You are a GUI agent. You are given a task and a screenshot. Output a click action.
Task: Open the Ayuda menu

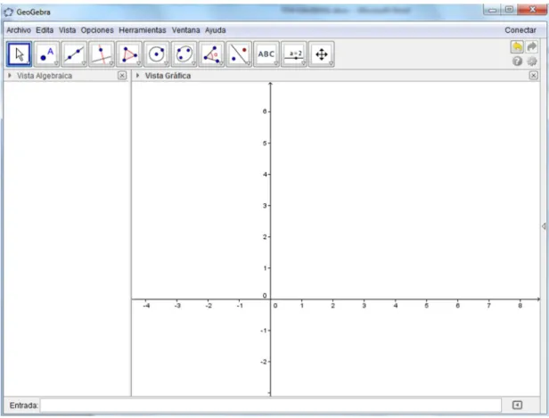(x=216, y=30)
